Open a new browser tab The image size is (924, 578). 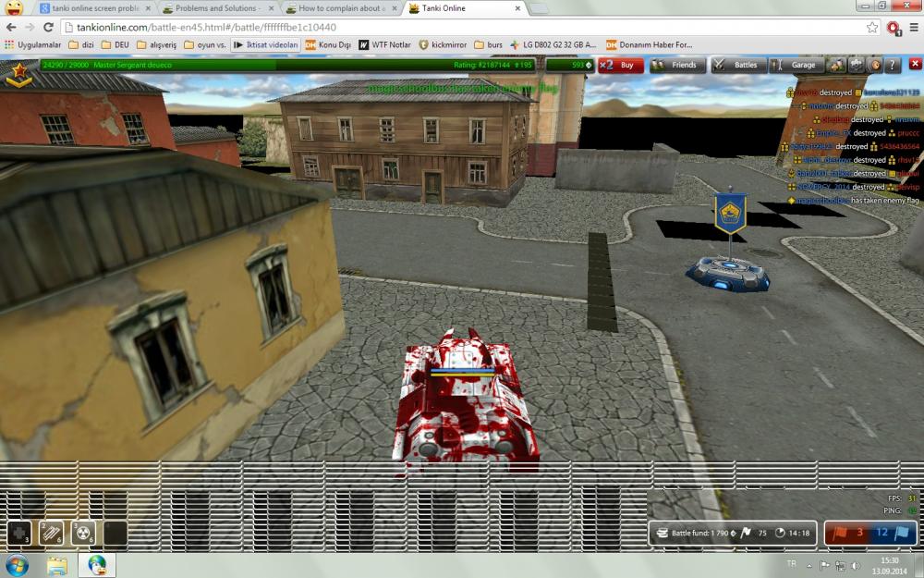coord(538,8)
